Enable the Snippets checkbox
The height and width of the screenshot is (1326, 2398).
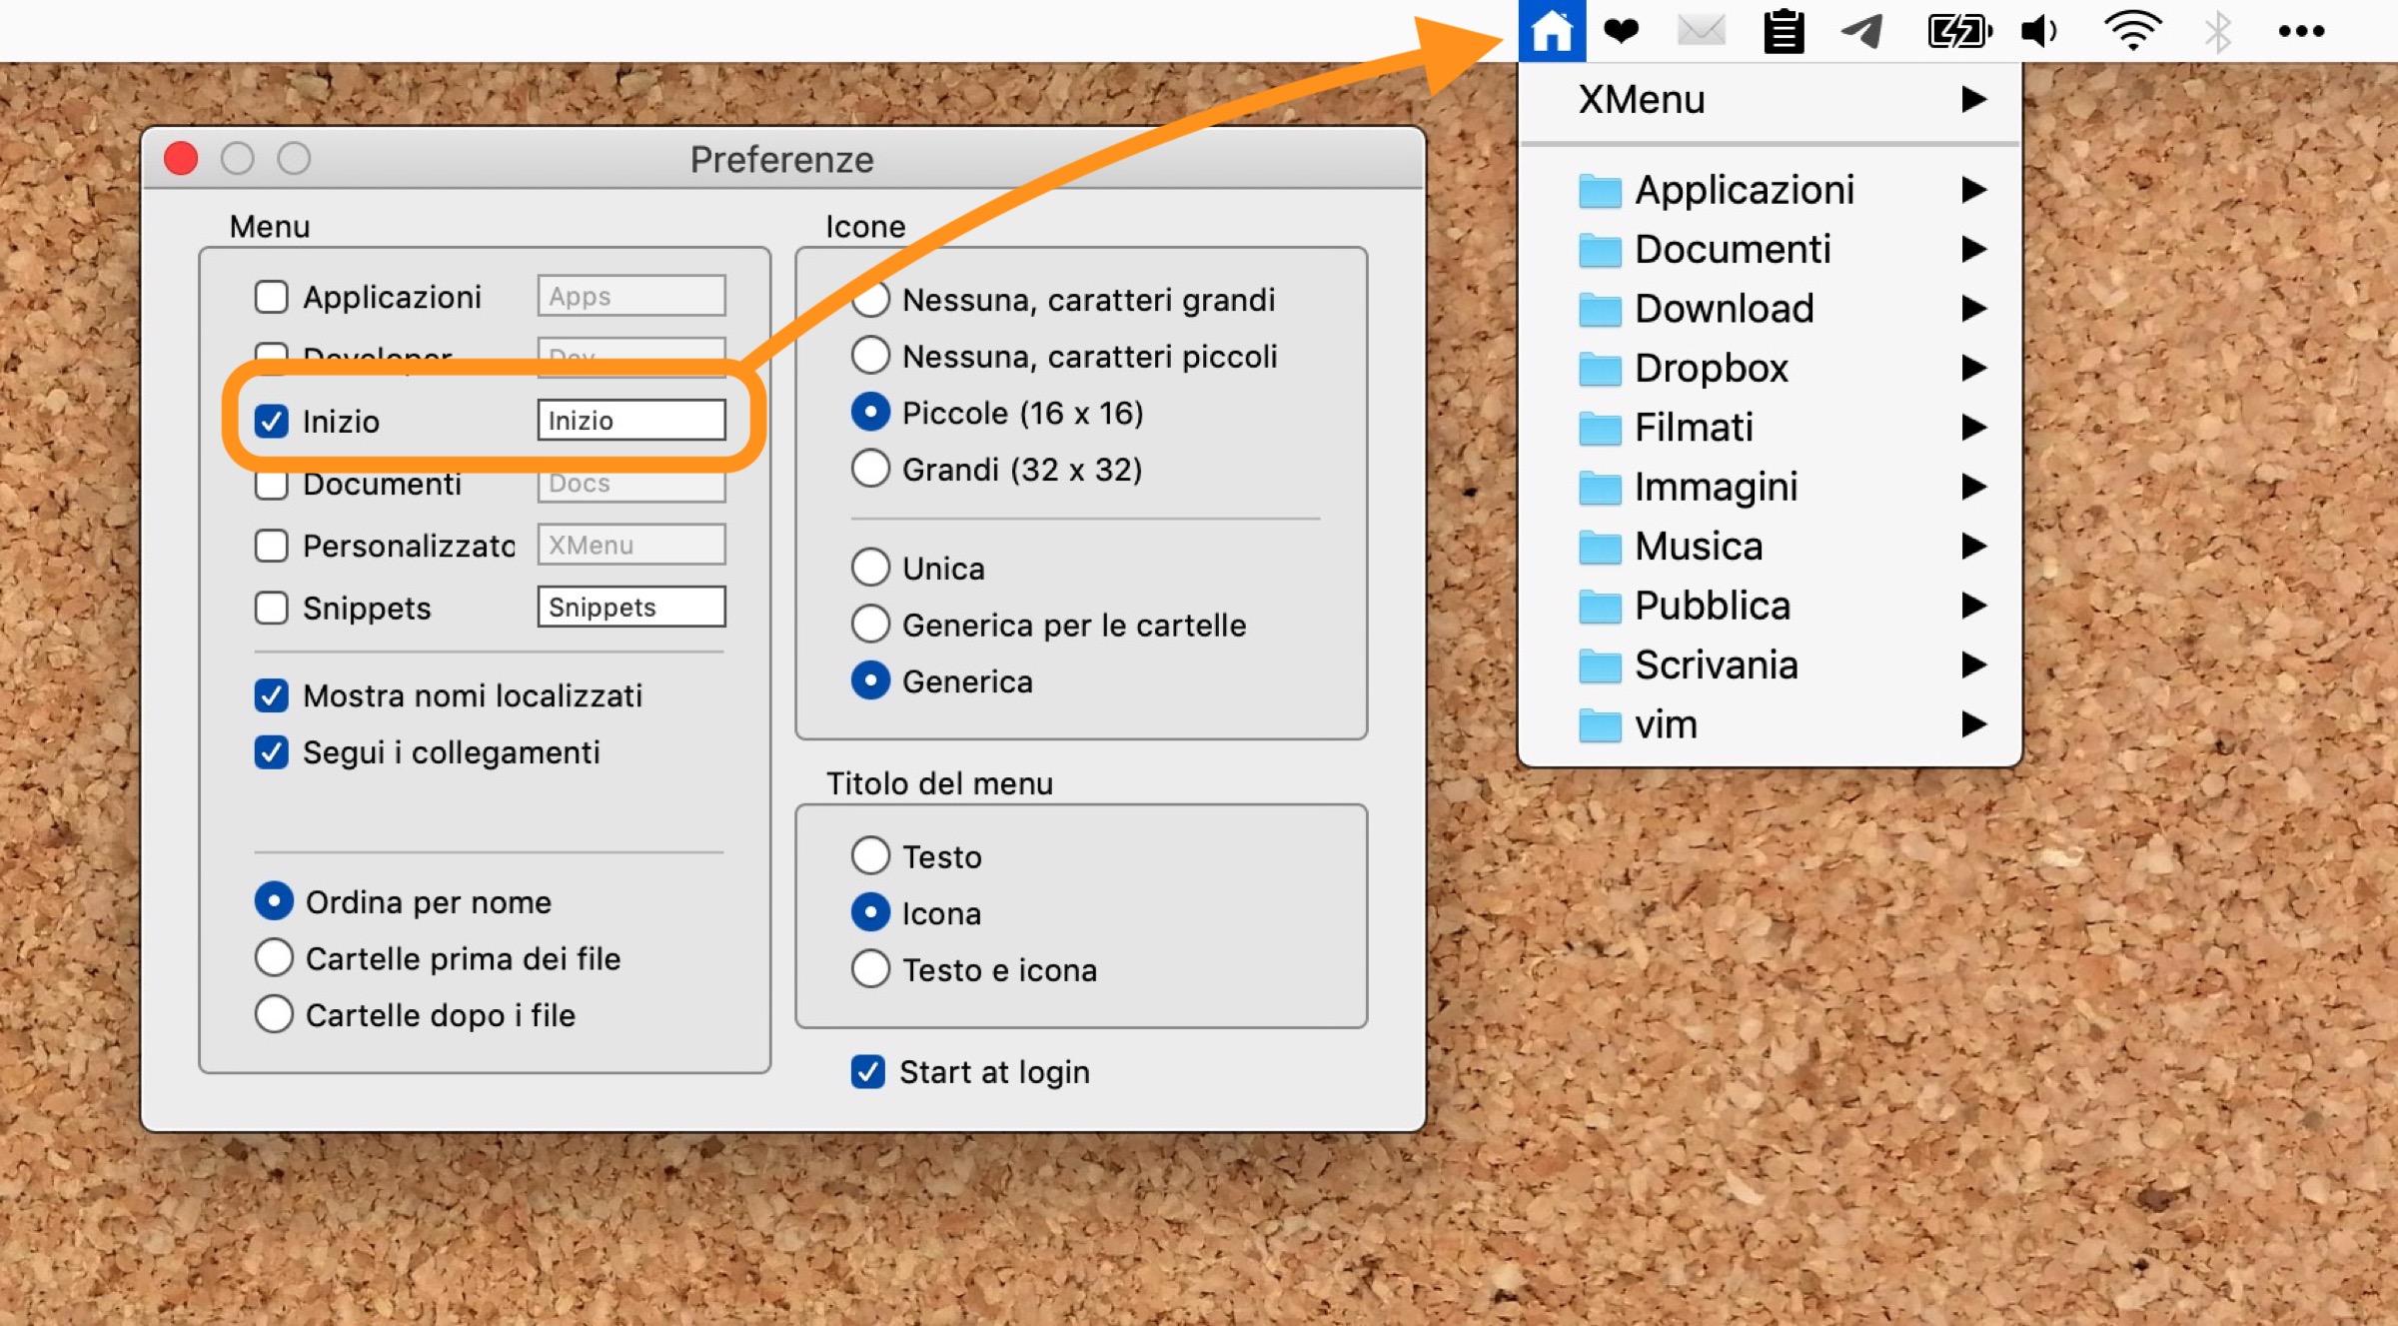click(272, 608)
